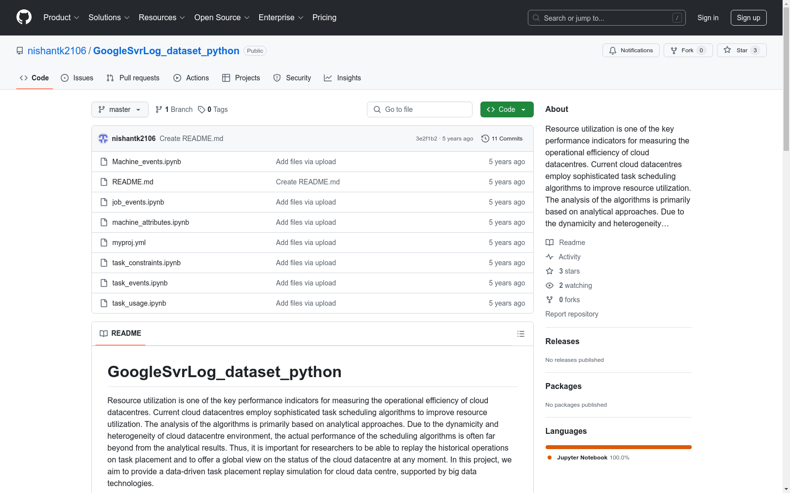Click the Public badge label
The width and height of the screenshot is (790, 493).
tap(255, 51)
